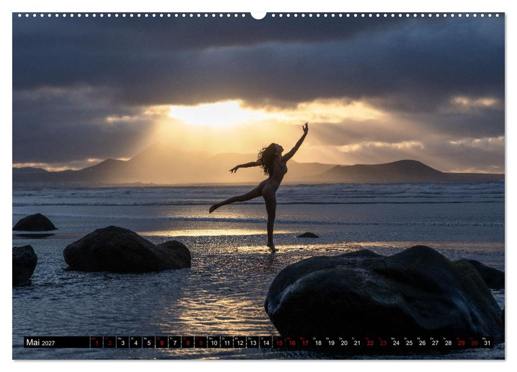Select day 3 in the calendar strip

click(122, 342)
